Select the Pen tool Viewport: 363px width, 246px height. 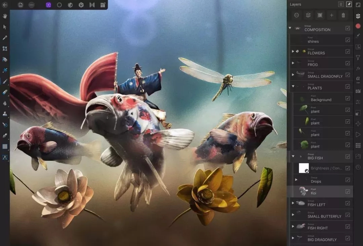pos(5,136)
